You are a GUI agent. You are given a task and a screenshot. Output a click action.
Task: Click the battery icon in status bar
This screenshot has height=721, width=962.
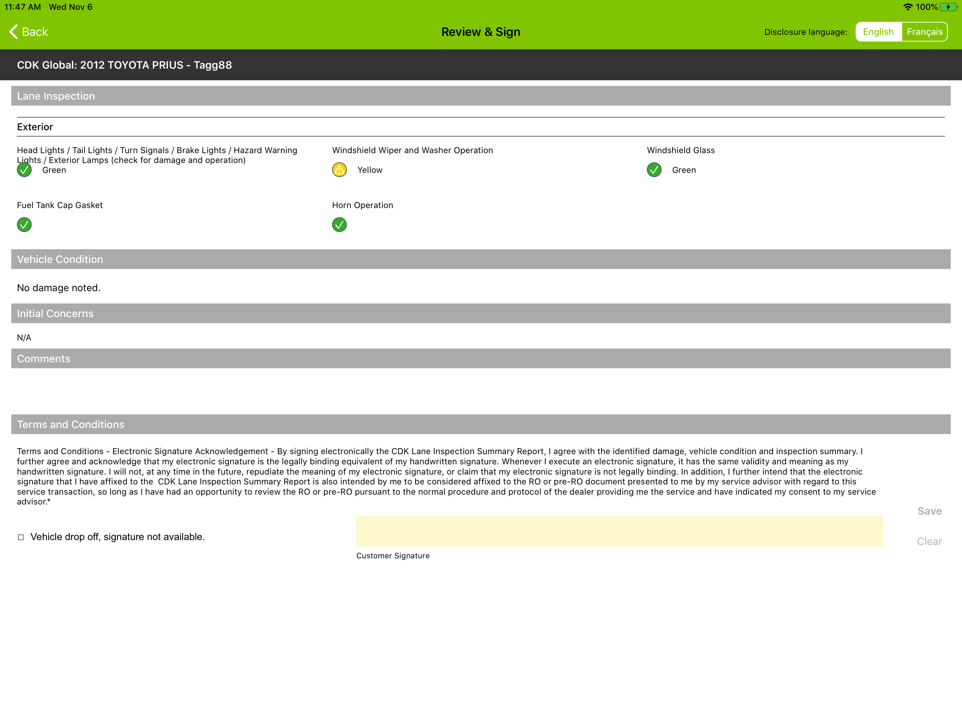point(949,7)
